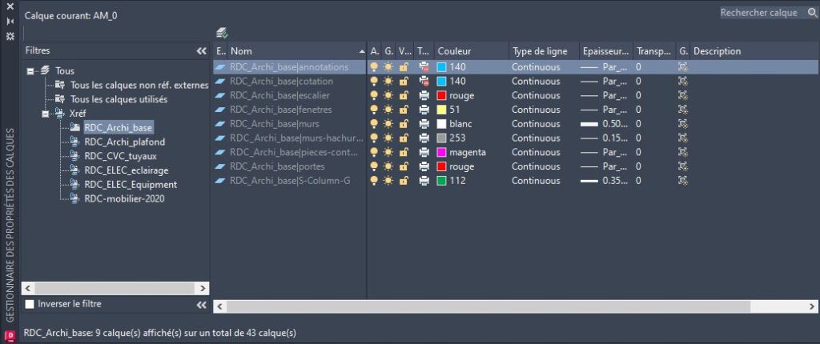Select RDC_CVC_tuyaux xref filter
Viewport: 820px width, 344px height.
(x=119, y=156)
